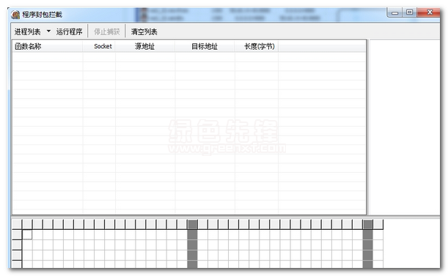Click the disabled 停止捕获 toolbar button
The height and width of the screenshot is (276, 448).
(x=107, y=31)
